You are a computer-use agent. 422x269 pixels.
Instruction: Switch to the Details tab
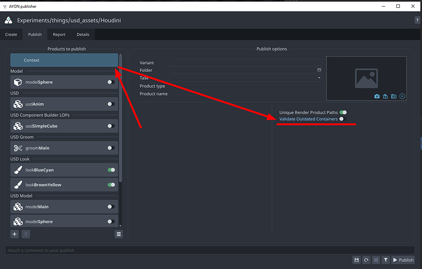[x=83, y=34]
